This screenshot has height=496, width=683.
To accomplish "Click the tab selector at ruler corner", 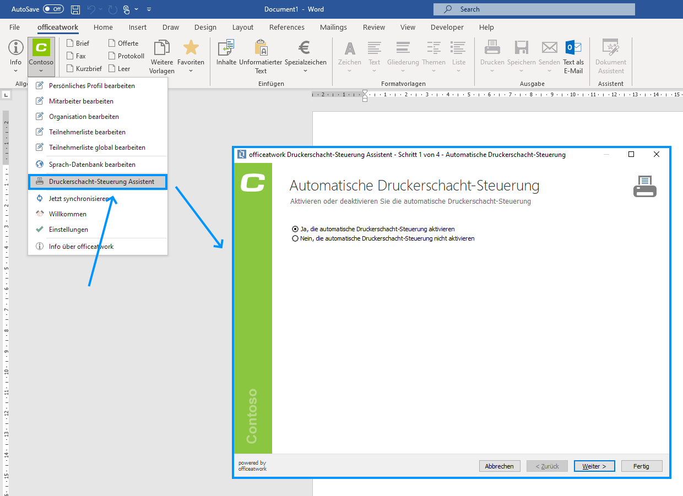I will tap(6, 95).
